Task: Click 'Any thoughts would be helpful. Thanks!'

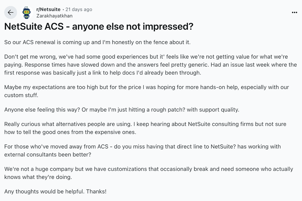Action: [x=55, y=192]
